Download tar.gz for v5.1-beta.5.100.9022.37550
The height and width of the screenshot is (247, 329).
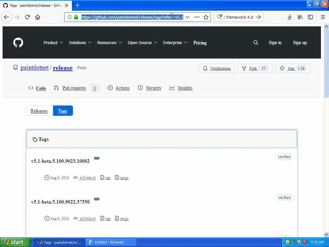(x=122, y=218)
